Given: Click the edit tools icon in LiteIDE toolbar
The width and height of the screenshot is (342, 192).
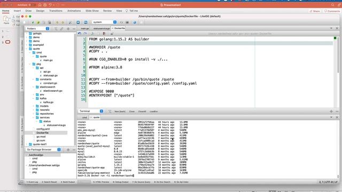Looking at the screenshot, I should coord(70,22).
